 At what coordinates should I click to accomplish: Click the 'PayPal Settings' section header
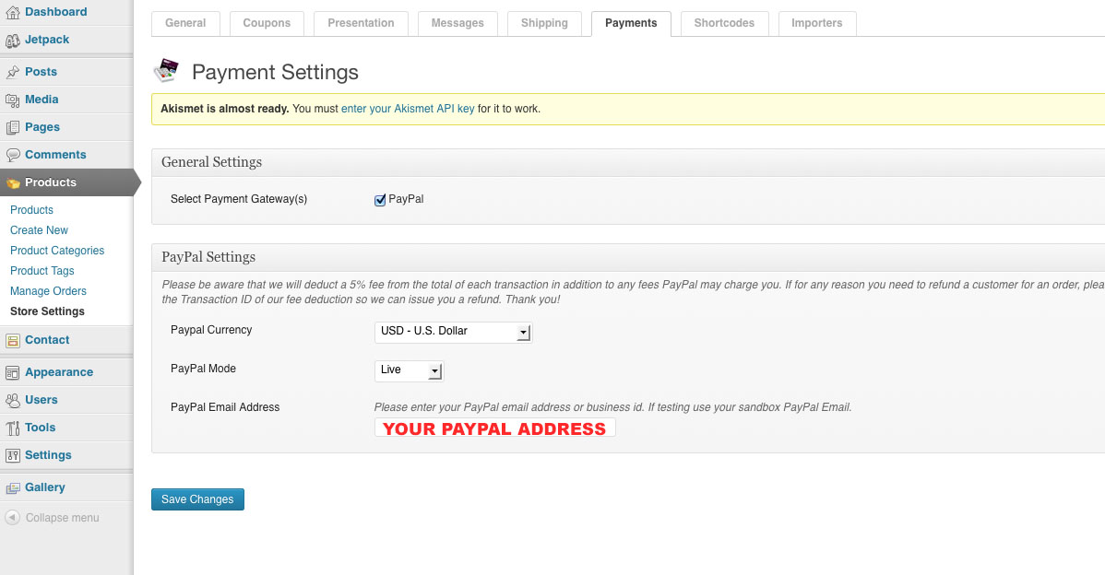(208, 257)
